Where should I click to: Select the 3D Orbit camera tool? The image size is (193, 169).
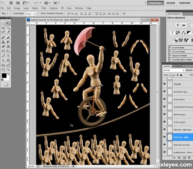[8, 65]
